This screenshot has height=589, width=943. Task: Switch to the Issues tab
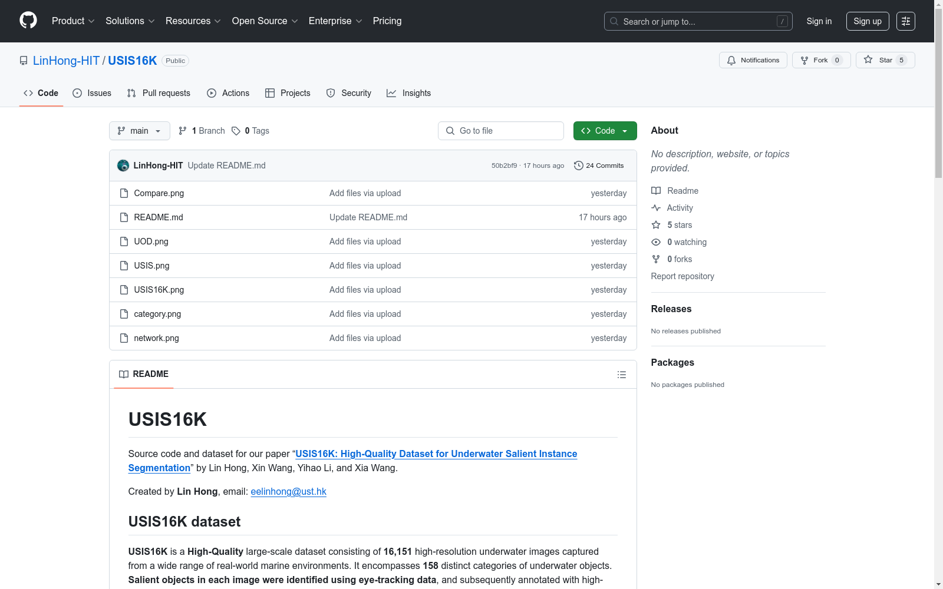tap(92, 93)
